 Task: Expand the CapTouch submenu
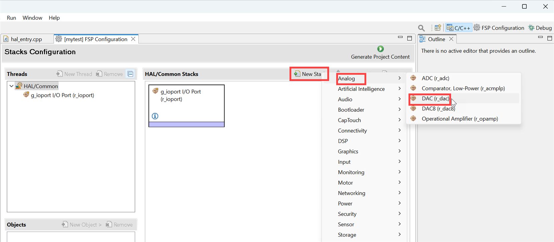click(364, 120)
